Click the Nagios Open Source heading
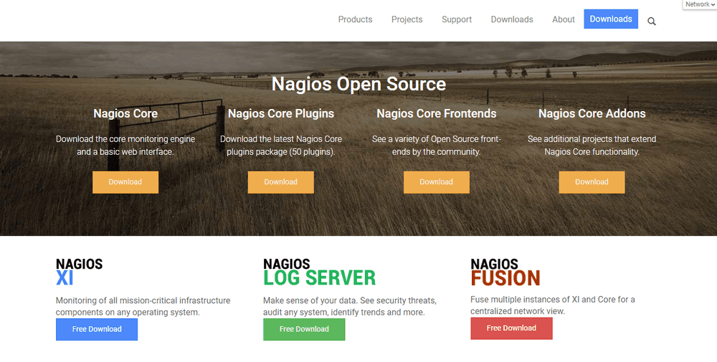The height and width of the screenshot is (362, 717). point(358,84)
